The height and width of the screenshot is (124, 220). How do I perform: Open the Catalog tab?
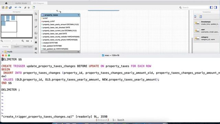[5, 46]
